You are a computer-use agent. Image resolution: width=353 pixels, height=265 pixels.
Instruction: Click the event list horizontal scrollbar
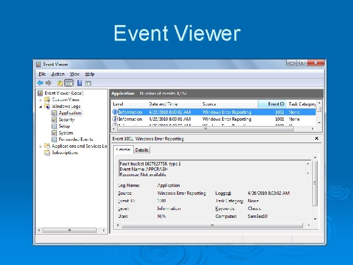point(205,129)
